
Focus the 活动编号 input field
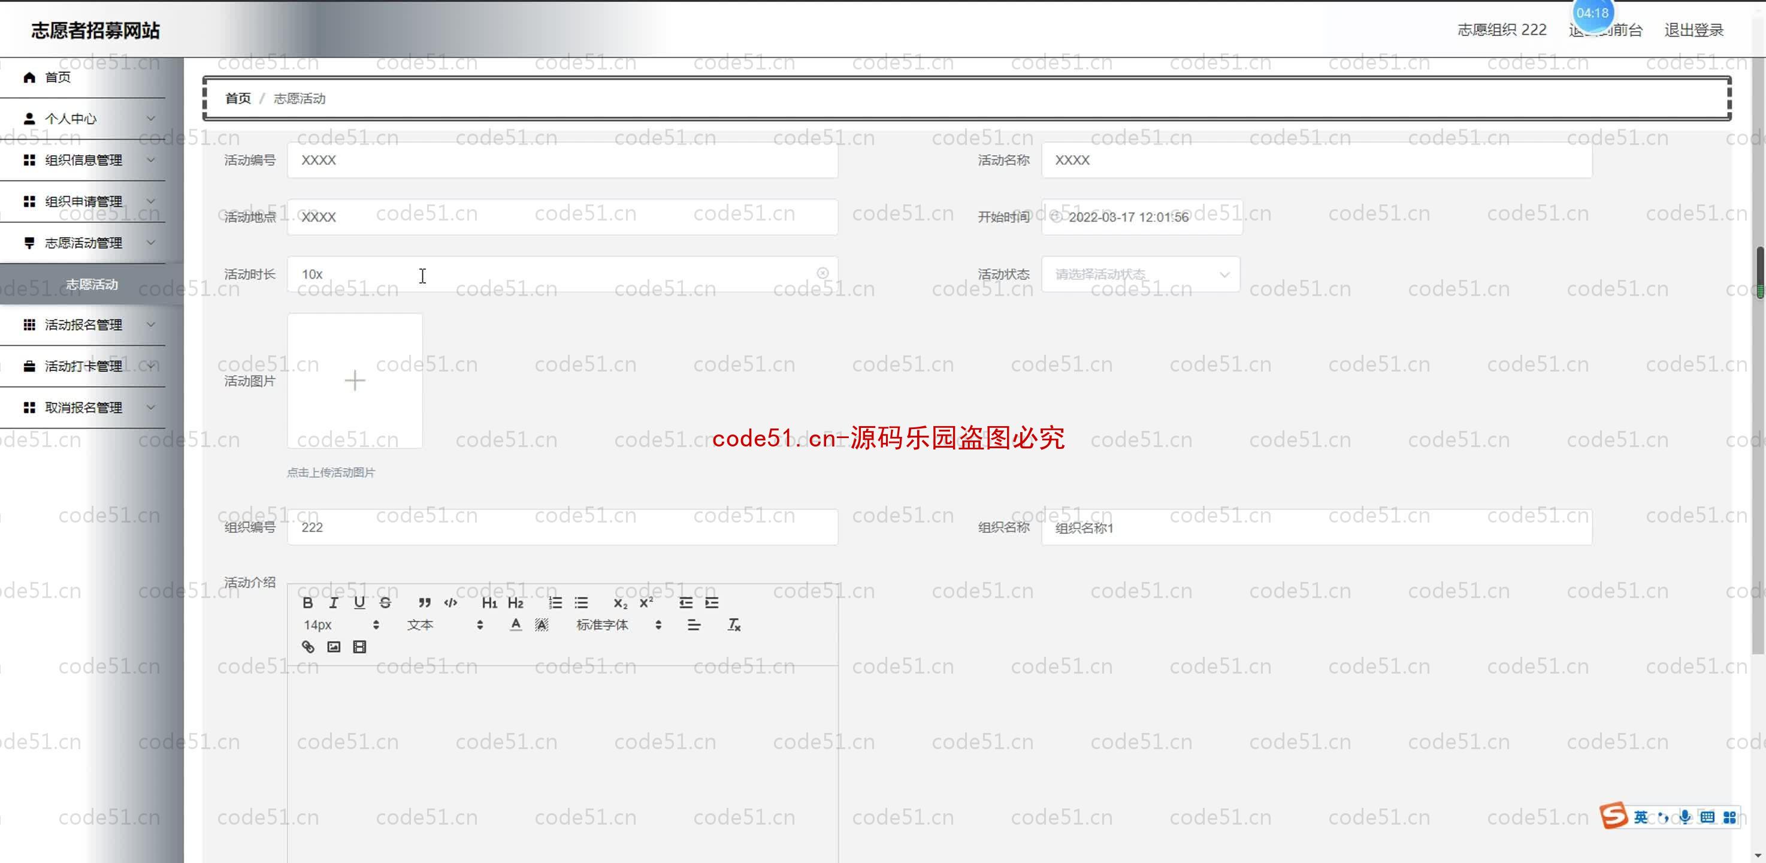(x=562, y=160)
